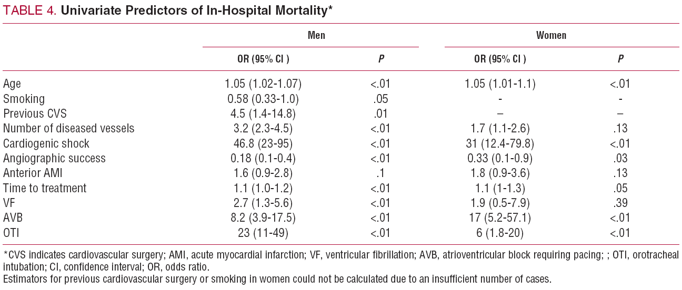Screen dimensions: 682x290
Task: Click the footnote about insufficient number of cases
Action: pyautogui.click(x=277, y=279)
